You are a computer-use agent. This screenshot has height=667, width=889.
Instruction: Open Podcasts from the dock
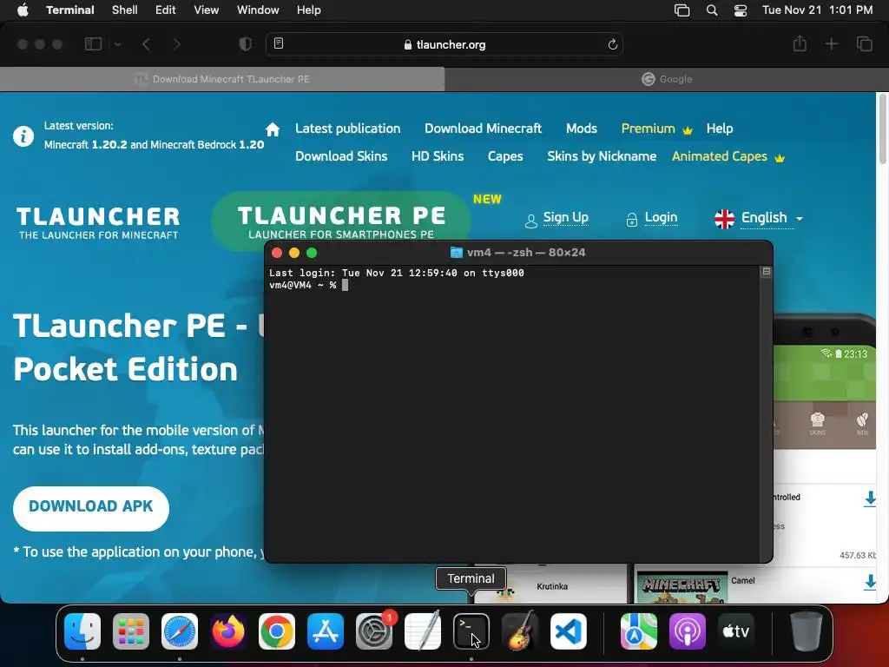point(688,631)
